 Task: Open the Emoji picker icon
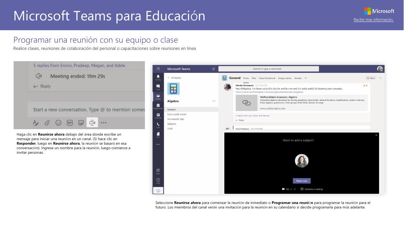pos(59,123)
